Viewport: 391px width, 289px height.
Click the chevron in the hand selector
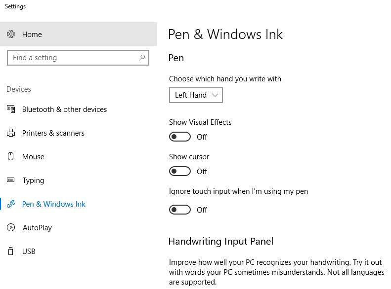click(215, 95)
